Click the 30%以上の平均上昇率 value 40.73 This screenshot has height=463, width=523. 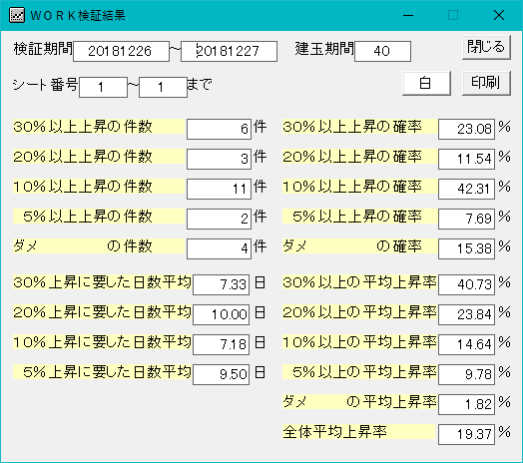(466, 284)
